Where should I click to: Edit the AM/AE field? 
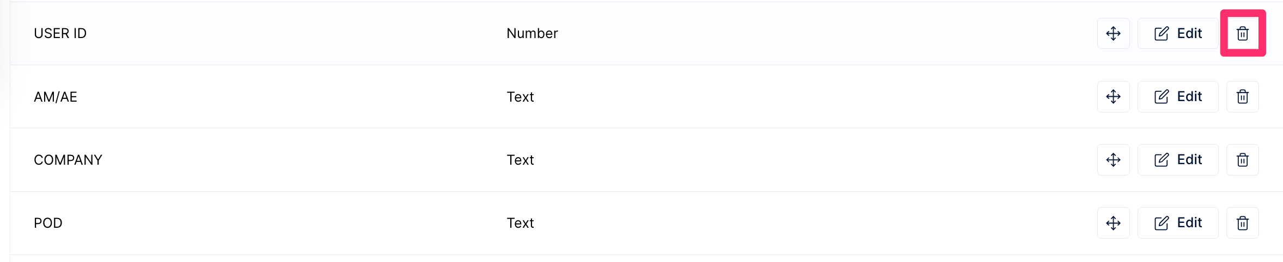tap(1178, 97)
